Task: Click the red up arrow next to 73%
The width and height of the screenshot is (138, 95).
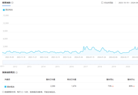Action: [x=113, y=86]
